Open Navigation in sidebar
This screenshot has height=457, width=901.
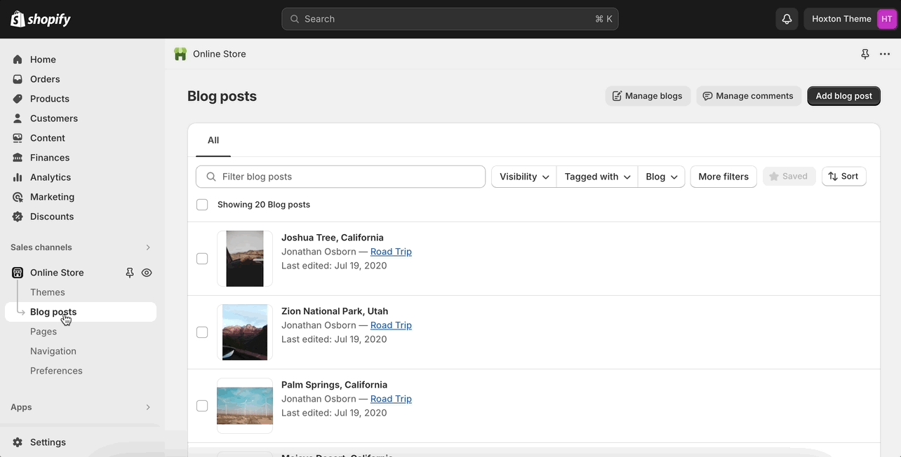53,351
